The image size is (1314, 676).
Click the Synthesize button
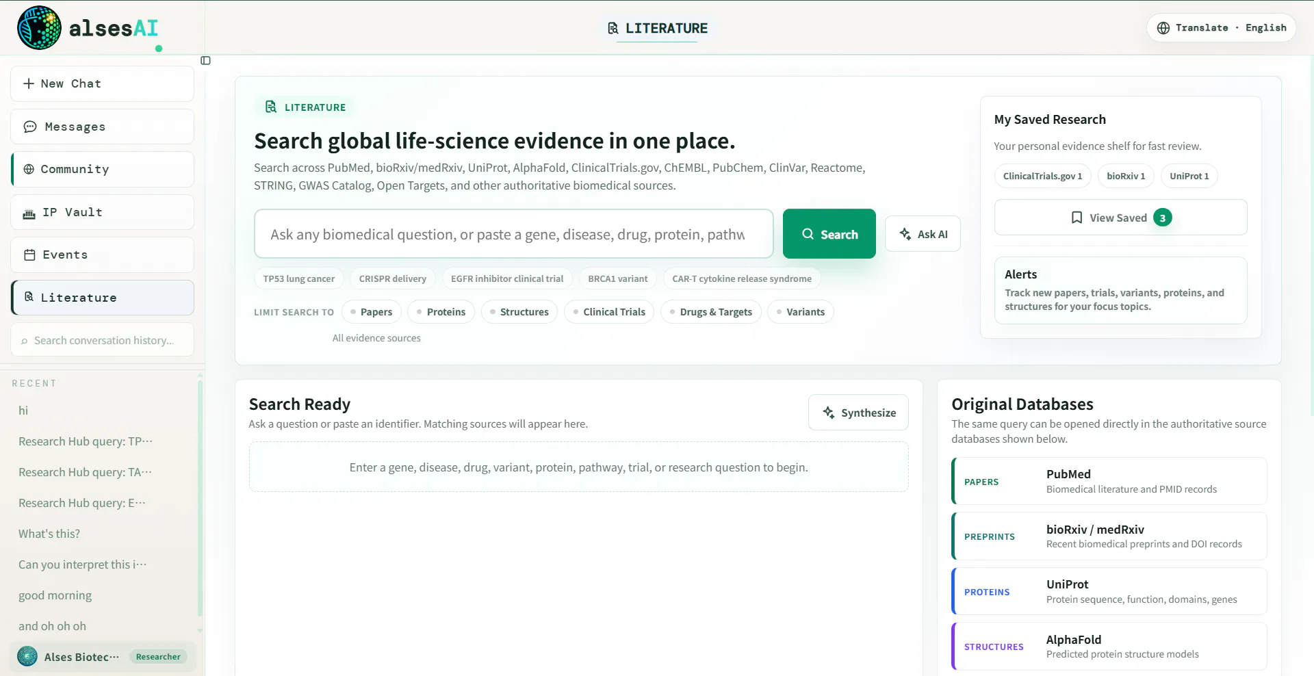[x=859, y=413]
